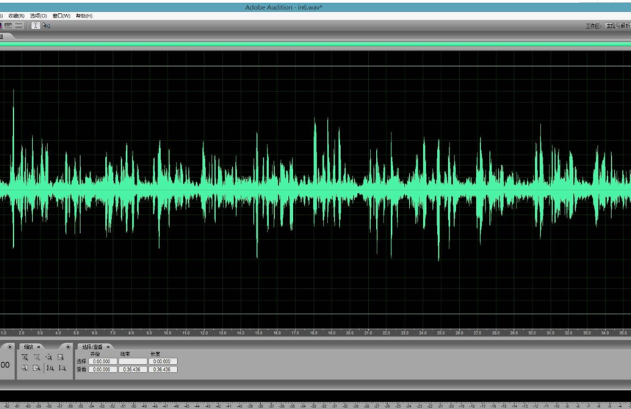
Task: Click the empty 选择 结束 field
Action: tap(133, 361)
